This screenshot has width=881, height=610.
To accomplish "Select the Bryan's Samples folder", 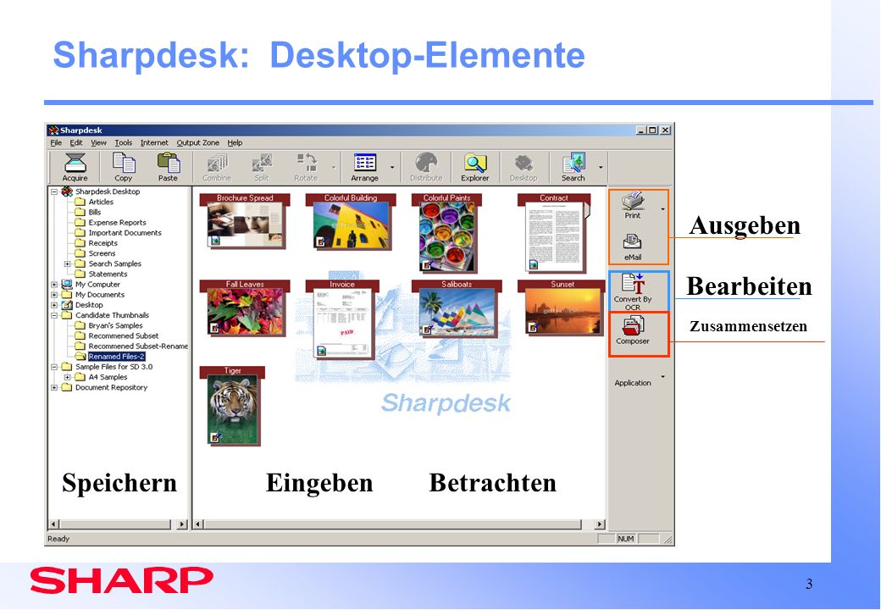I will [115, 325].
